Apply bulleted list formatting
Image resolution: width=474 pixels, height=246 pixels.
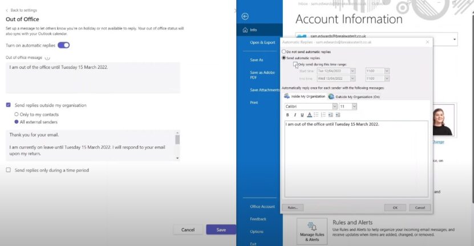(316, 114)
